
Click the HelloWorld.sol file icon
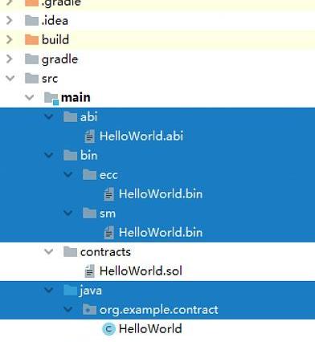[x=89, y=271]
